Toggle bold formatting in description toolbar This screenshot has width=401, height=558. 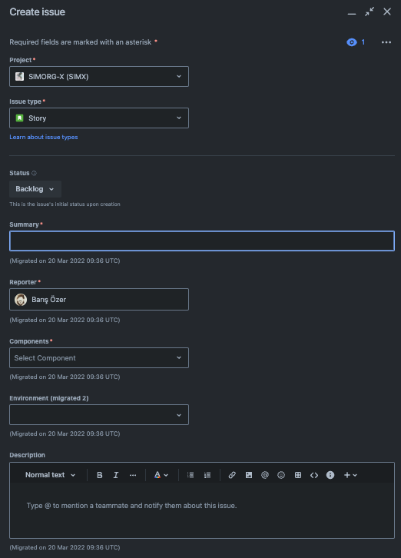tap(100, 475)
